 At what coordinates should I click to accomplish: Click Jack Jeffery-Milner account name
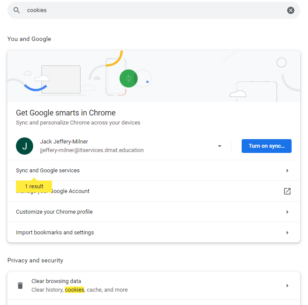pos(64,142)
